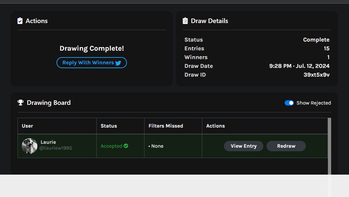Redraw the winner Laurie
Image resolution: width=349 pixels, height=197 pixels.
coord(286,146)
